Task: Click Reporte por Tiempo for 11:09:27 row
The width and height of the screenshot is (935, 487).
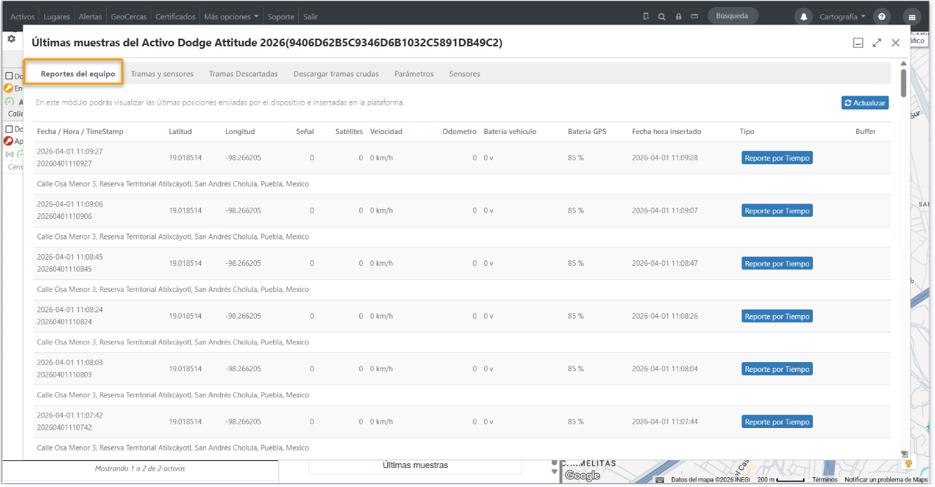Action: (777, 158)
